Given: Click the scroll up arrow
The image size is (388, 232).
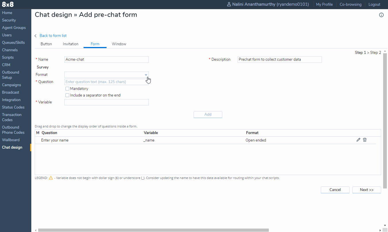Looking at the screenshot, I should (385, 51).
